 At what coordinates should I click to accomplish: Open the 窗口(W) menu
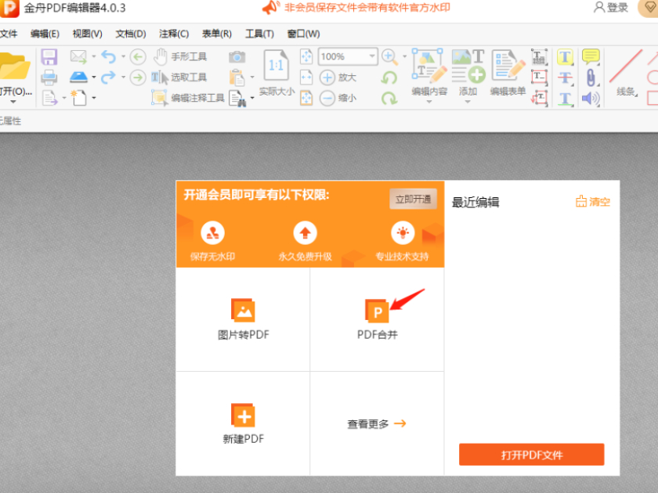303,34
